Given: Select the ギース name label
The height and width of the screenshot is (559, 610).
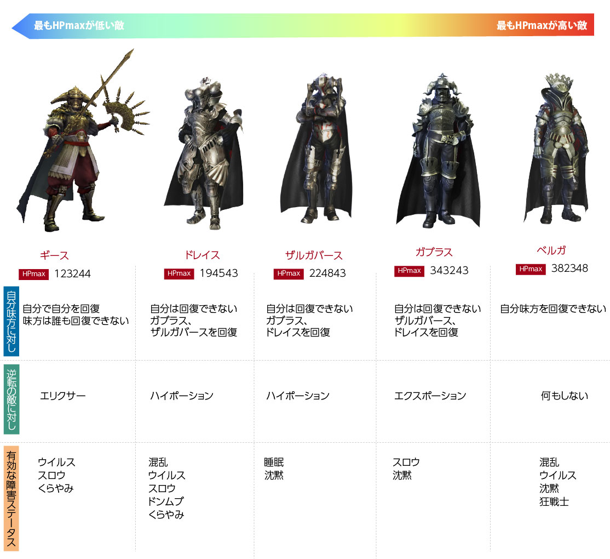Looking at the screenshot, I should click(54, 255).
